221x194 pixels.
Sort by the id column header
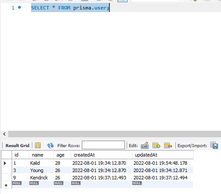point(20,155)
